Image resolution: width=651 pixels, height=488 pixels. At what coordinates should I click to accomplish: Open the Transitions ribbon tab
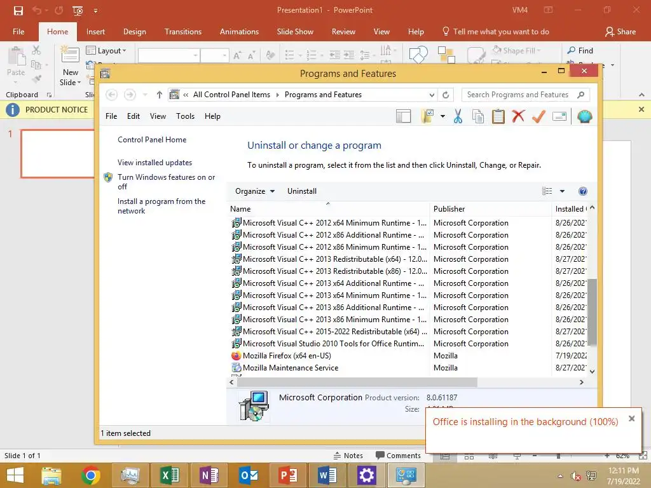tap(182, 32)
